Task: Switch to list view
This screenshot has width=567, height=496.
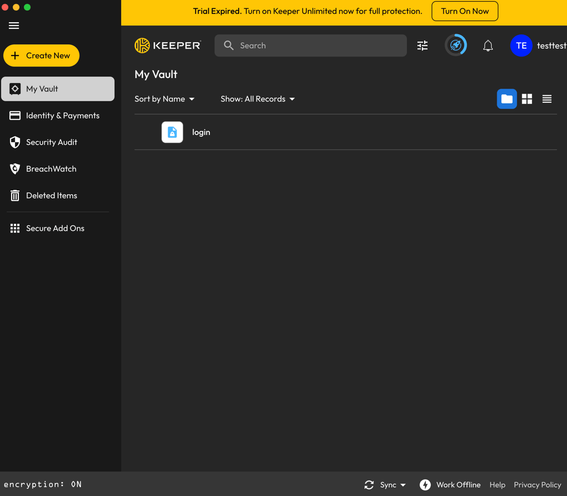Action: pyautogui.click(x=547, y=99)
